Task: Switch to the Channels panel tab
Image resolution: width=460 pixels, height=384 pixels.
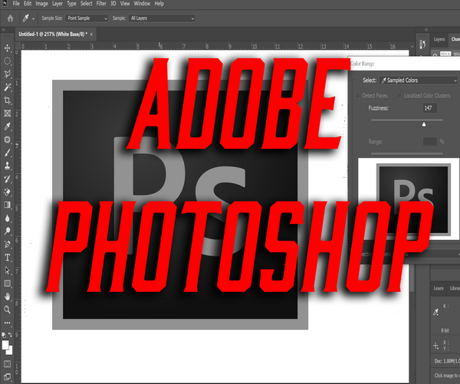Action: pyautogui.click(x=455, y=39)
